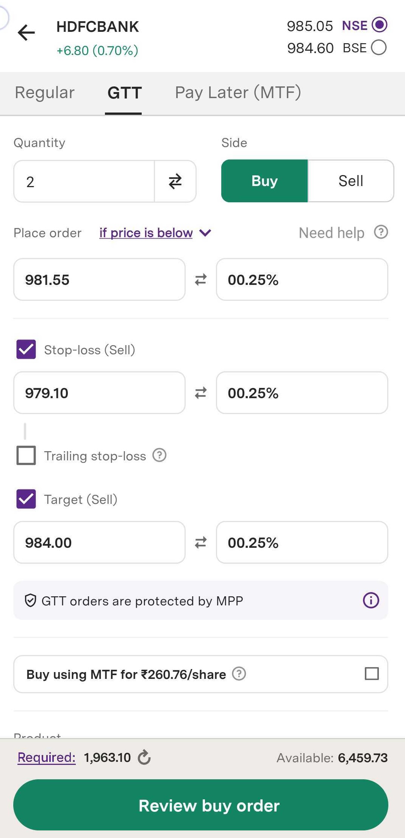Uncheck the Stop-loss (Sell) checkbox
Image resolution: width=405 pixels, height=838 pixels.
[x=26, y=349]
